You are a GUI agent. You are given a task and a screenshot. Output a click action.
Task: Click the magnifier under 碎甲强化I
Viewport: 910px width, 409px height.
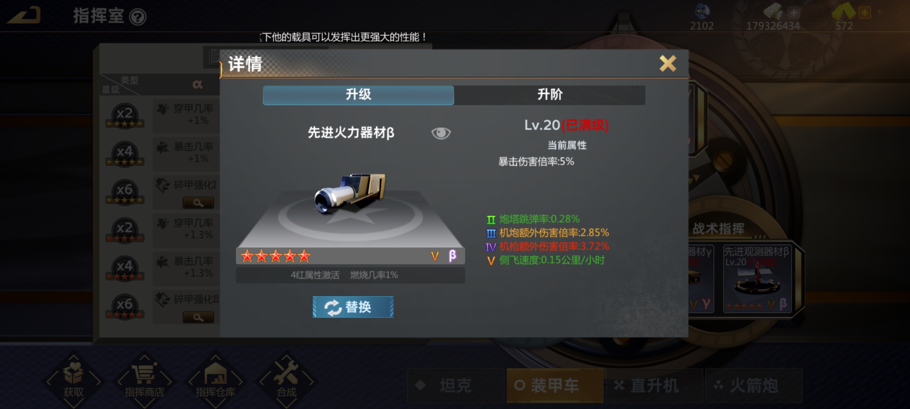tap(198, 203)
